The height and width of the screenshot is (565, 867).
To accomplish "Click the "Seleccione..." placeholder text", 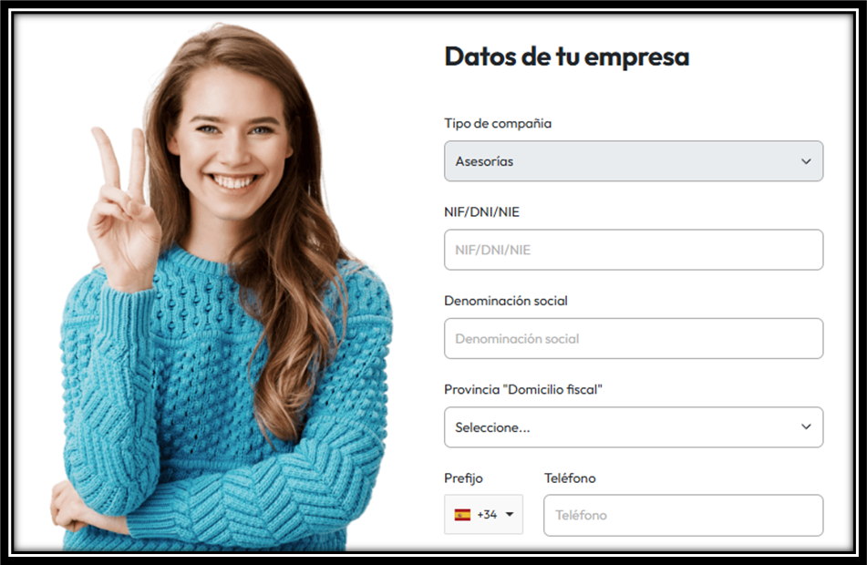I will point(492,427).
